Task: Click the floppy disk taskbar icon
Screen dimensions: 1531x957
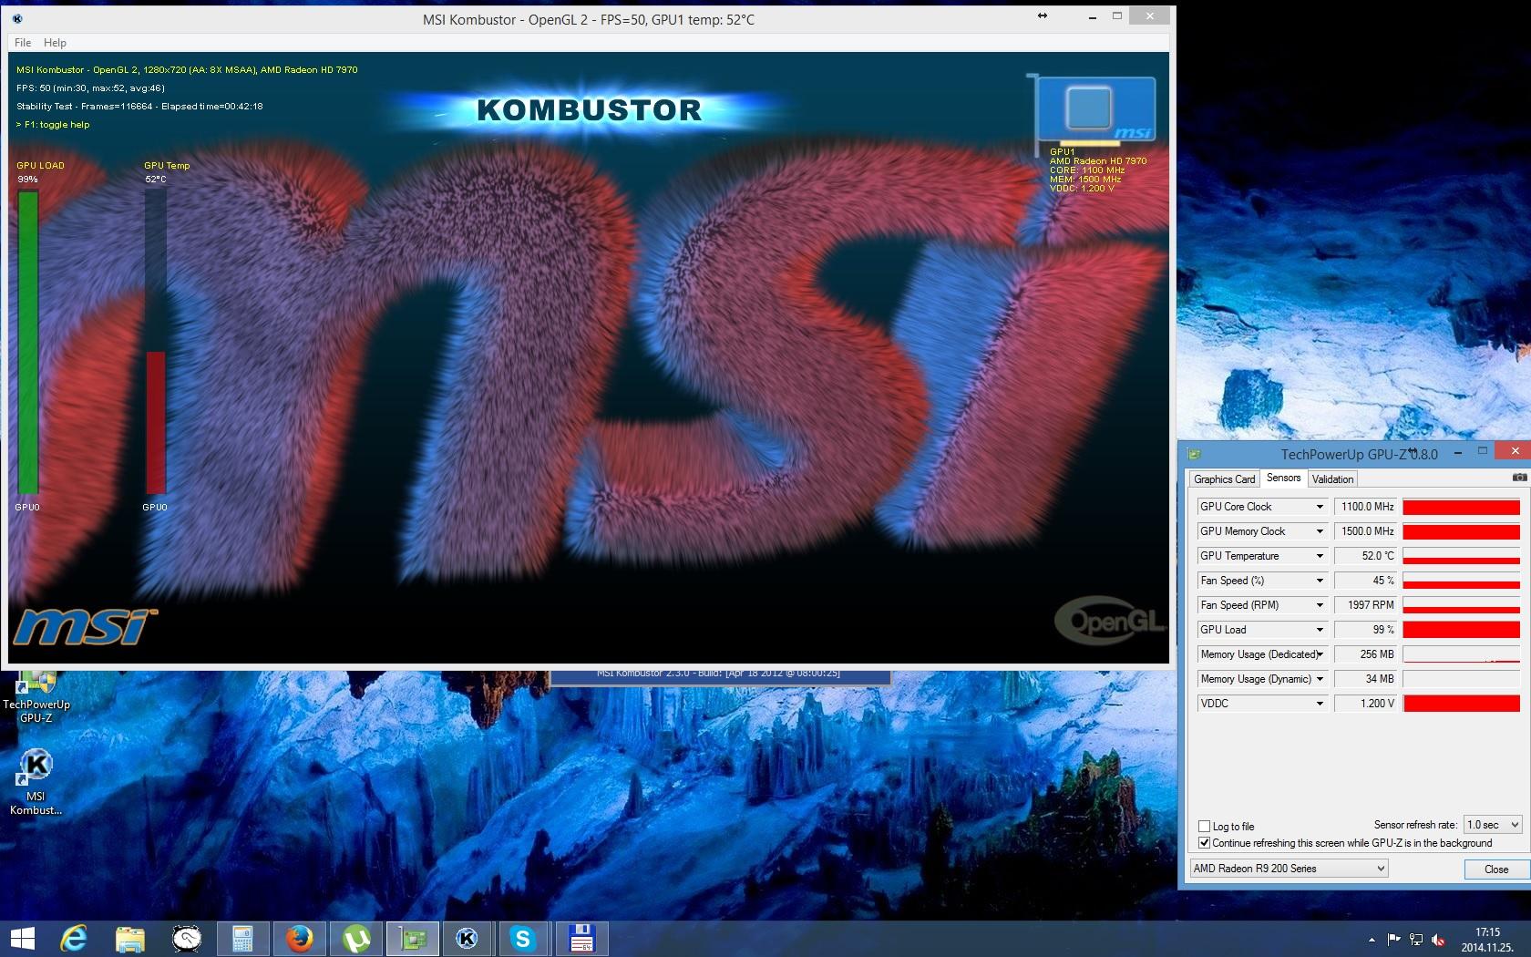Action: [581, 939]
